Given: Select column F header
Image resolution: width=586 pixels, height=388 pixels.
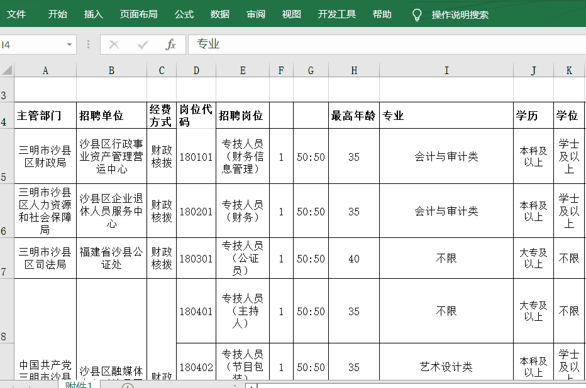Looking at the screenshot, I should 281,70.
